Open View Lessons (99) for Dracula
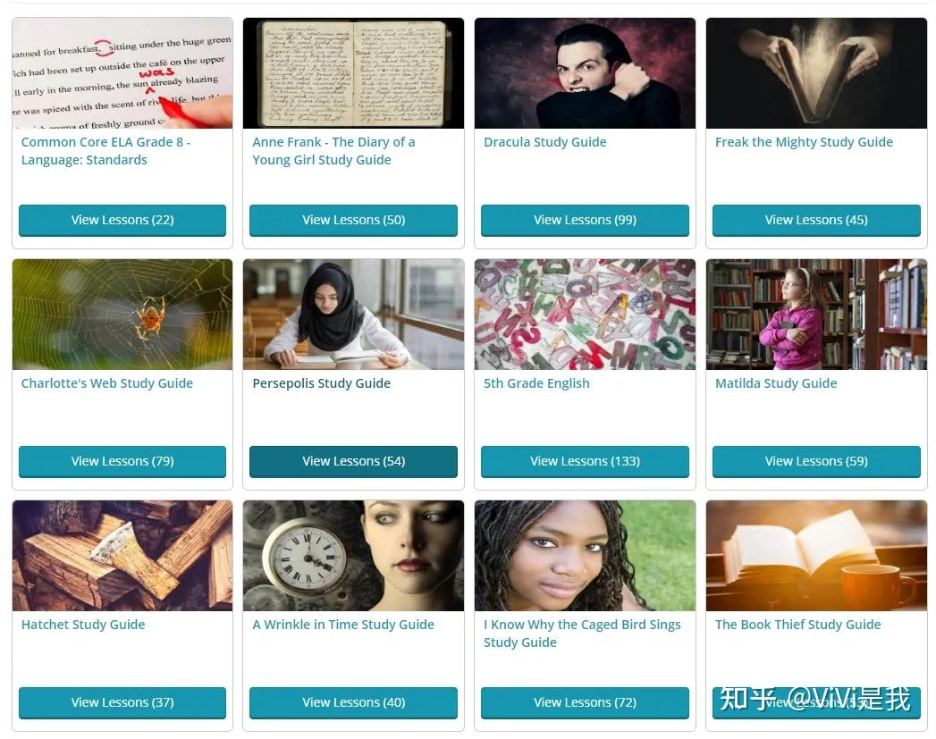The height and width of the screenshot is (739, 936). [x=585, y=220]
